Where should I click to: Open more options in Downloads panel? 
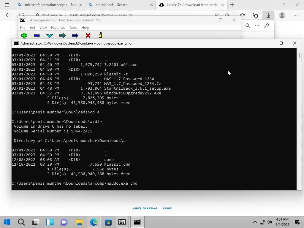(x=257, y=25)
